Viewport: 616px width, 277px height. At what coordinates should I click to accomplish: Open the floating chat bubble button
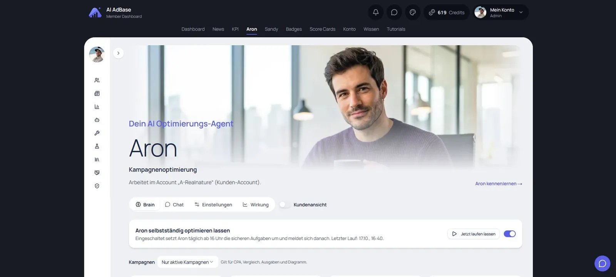pos(603,264)
